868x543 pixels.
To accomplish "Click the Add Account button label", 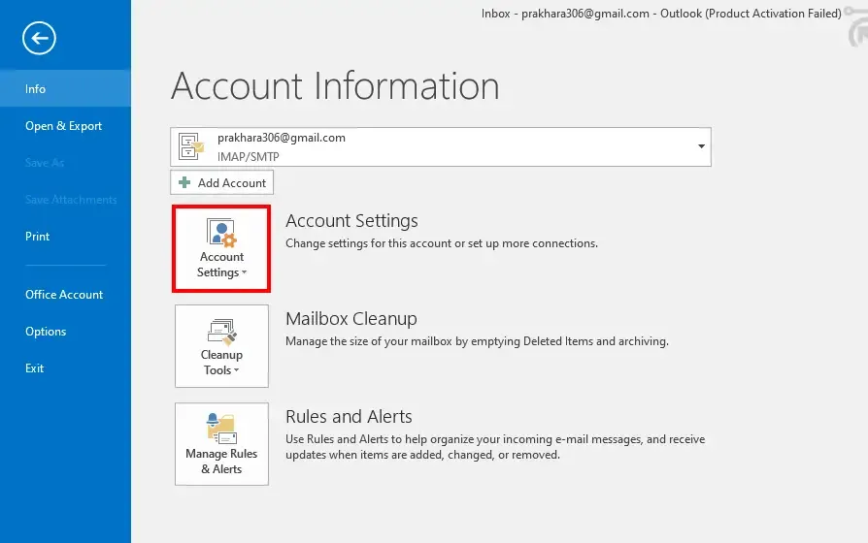I will click(x=231, y=182).
